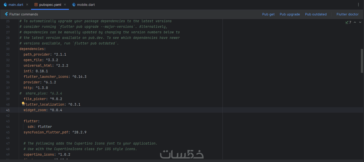Run Pub get

coord(268,14)
